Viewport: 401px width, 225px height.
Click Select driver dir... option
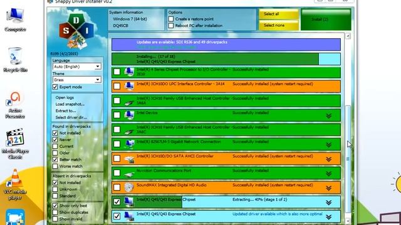[x=71, y=117]
